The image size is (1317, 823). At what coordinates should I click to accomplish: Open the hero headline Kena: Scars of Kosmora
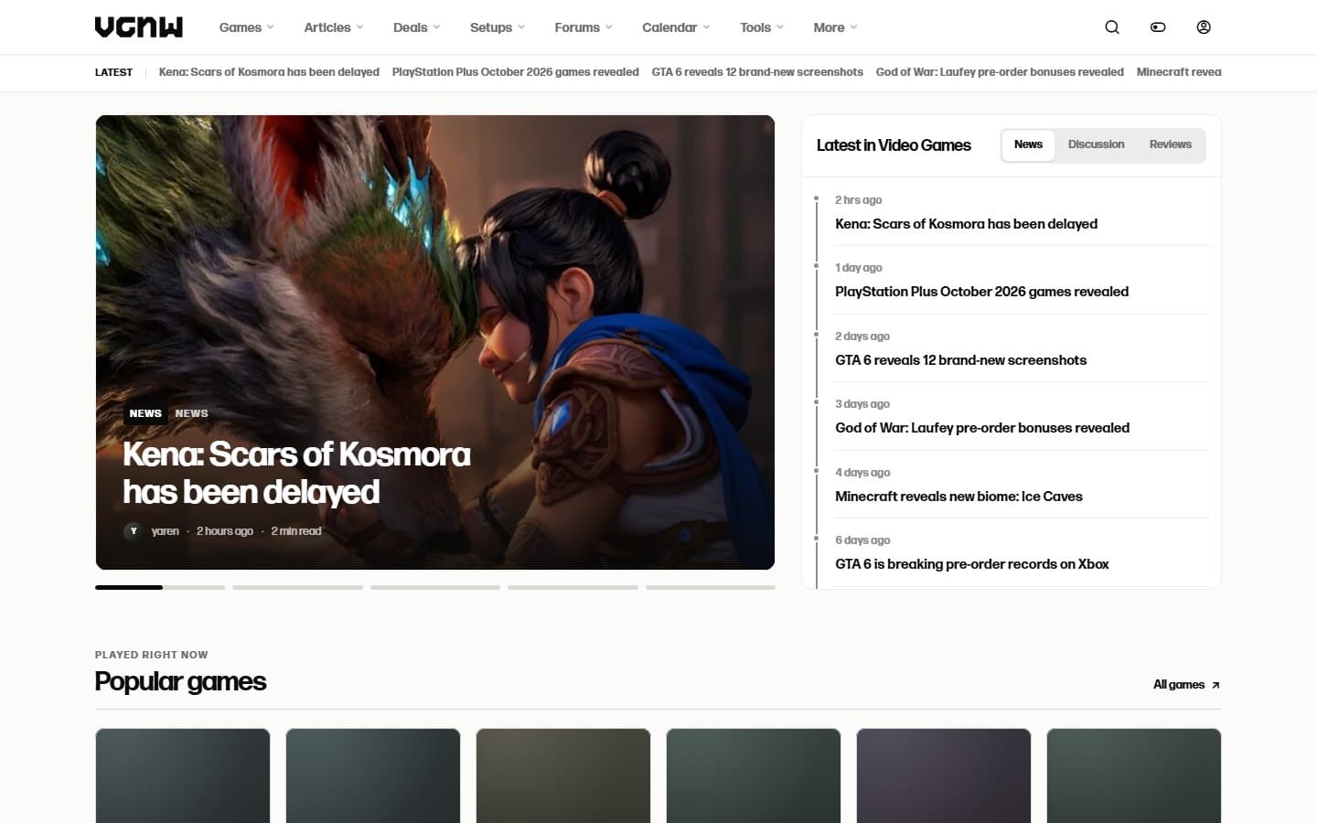pyautogui.click(x=296, y=473)
